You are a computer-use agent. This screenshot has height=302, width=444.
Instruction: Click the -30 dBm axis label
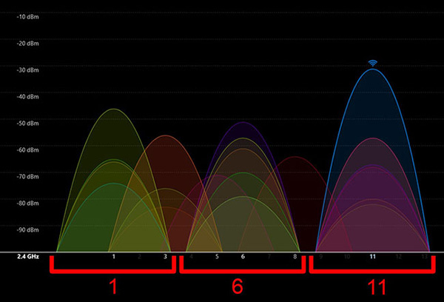tap(28, 70)
